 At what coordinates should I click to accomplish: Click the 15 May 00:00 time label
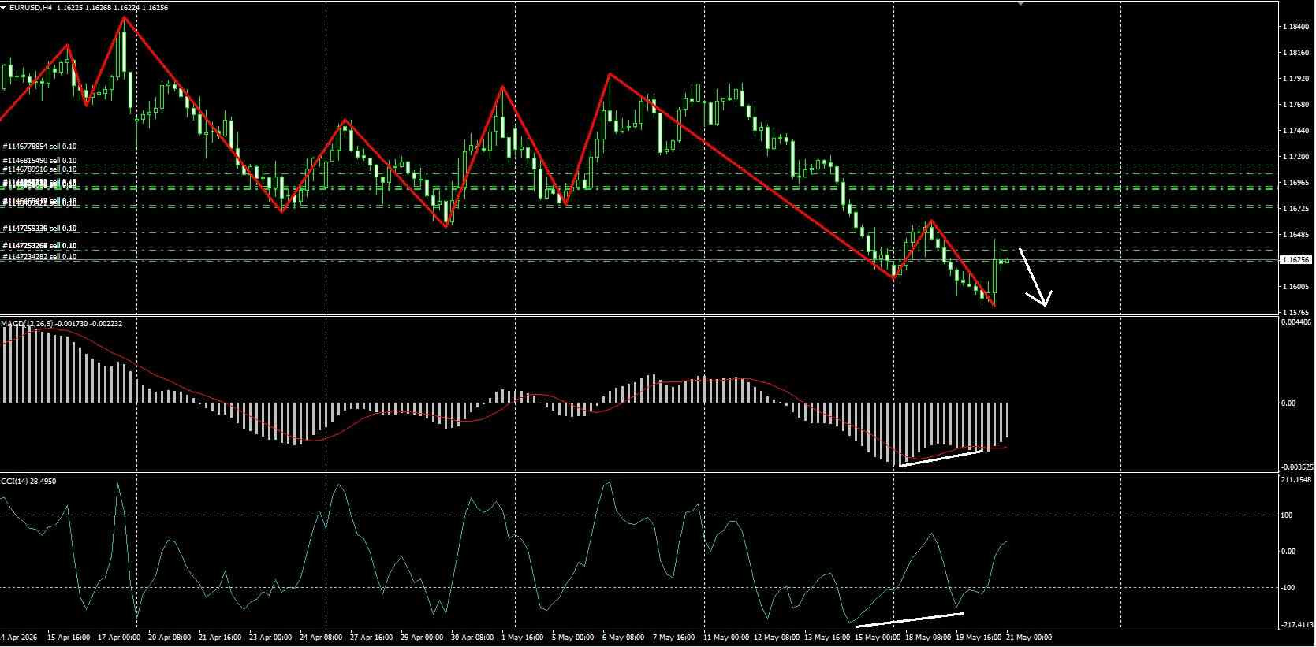pyautogui.click(x=878, y=637)
